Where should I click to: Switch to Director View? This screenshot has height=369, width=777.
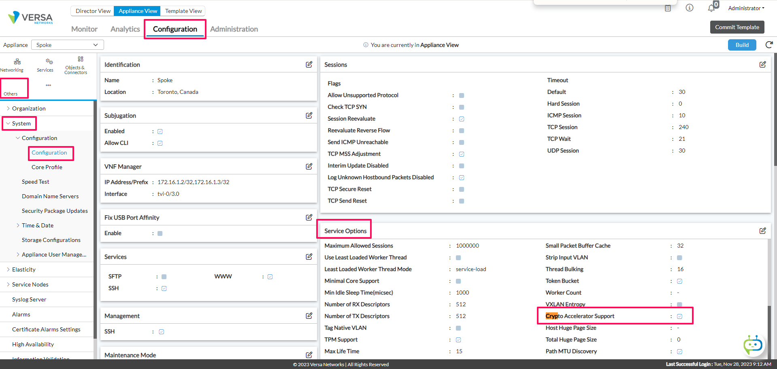point(93,11)
